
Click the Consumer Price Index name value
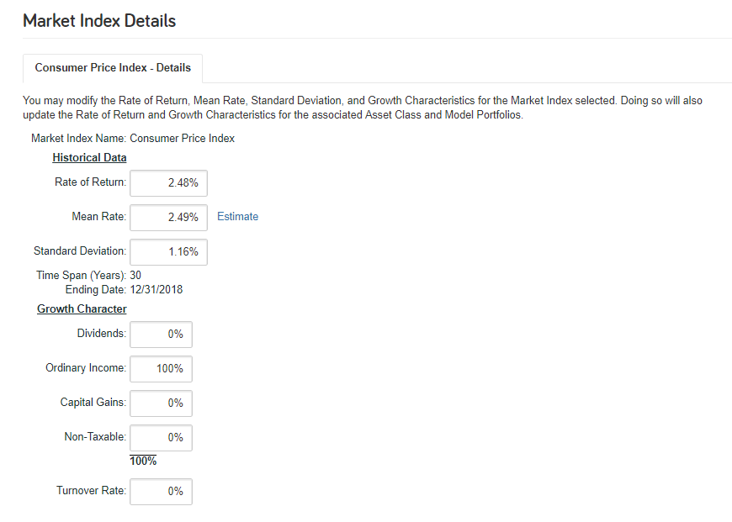[182, 139]
